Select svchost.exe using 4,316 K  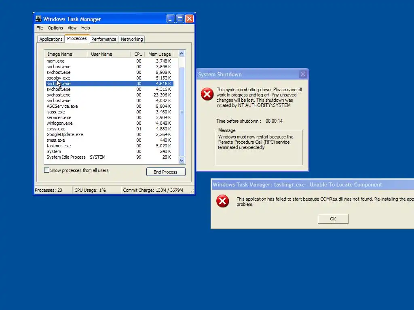pos(110,89)
